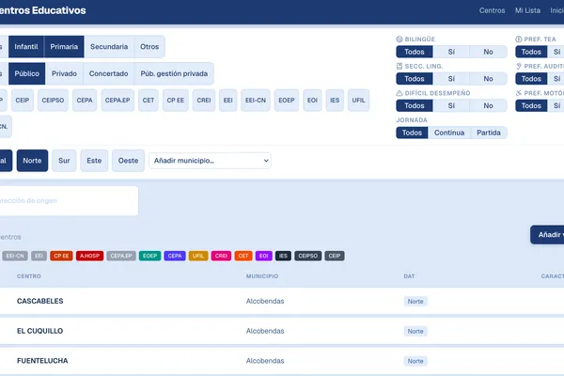This screenshot has height=376, width=564.
Task: Open the Añadir municipio dropdown
Action: [210, 161]
